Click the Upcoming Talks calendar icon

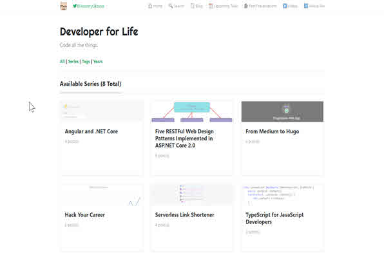click(x=211, y=6)
